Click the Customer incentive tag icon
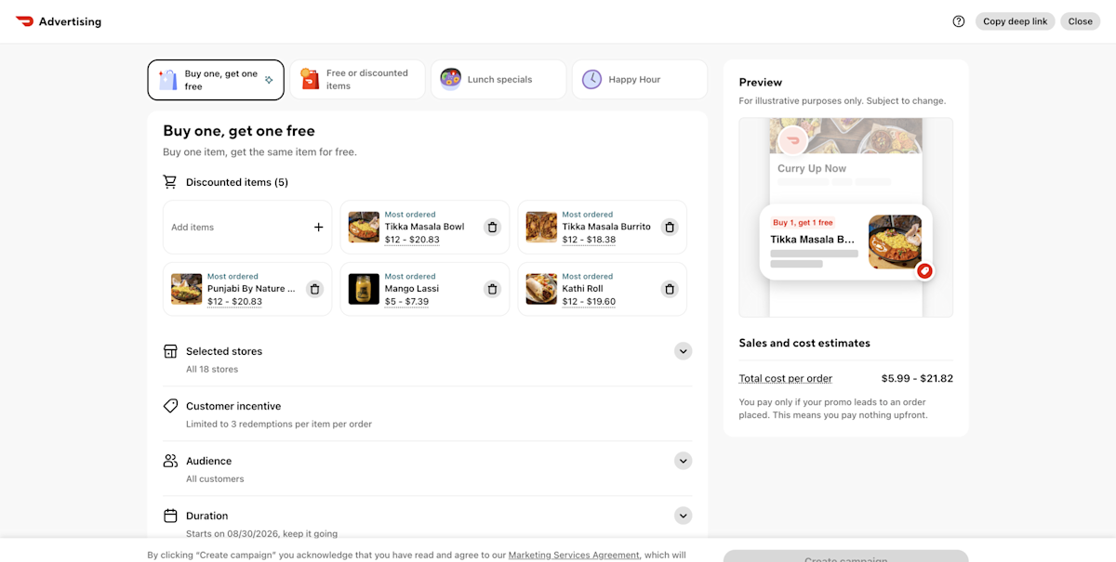Screen dimensions: 1116x562 (x=170, y=406)
